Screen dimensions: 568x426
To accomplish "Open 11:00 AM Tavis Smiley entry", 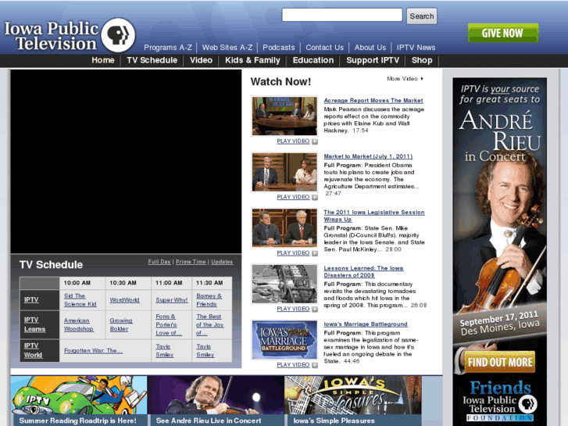I will pos(165,351).
